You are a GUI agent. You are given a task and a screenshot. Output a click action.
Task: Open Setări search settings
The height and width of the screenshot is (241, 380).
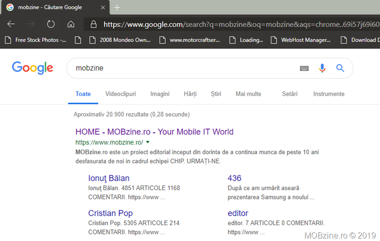(290, 94)
